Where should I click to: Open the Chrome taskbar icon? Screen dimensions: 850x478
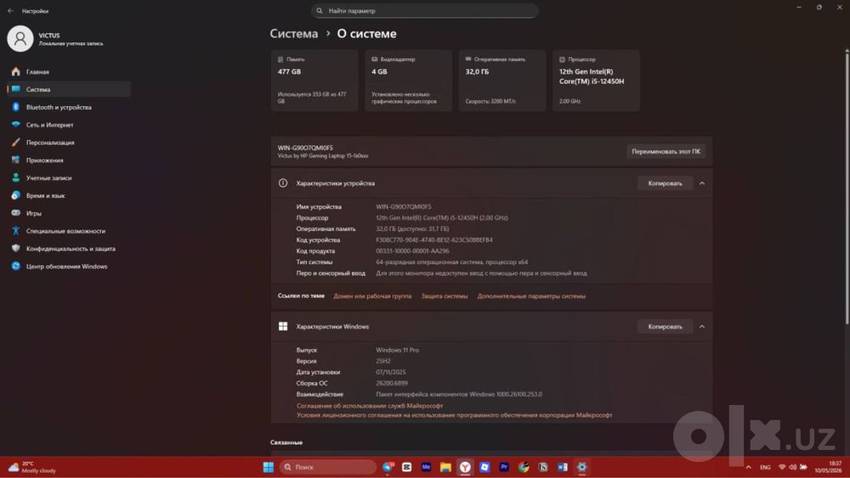pyautogui.click(x=524, y=467)
